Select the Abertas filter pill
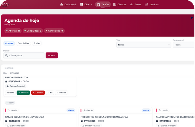Image resolution: width=195 pixels, height=127 pixels. pyautogui.click(x=9, y=43)
